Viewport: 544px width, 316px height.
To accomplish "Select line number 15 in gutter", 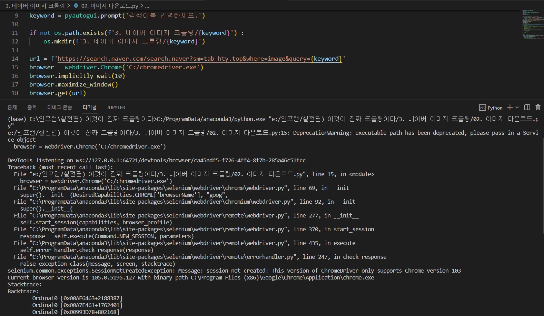I will point(15,67).
